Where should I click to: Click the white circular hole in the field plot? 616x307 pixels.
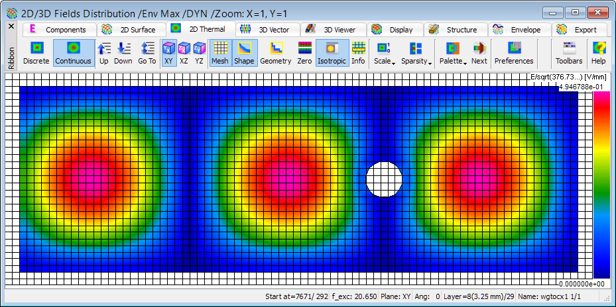[385, 179]
